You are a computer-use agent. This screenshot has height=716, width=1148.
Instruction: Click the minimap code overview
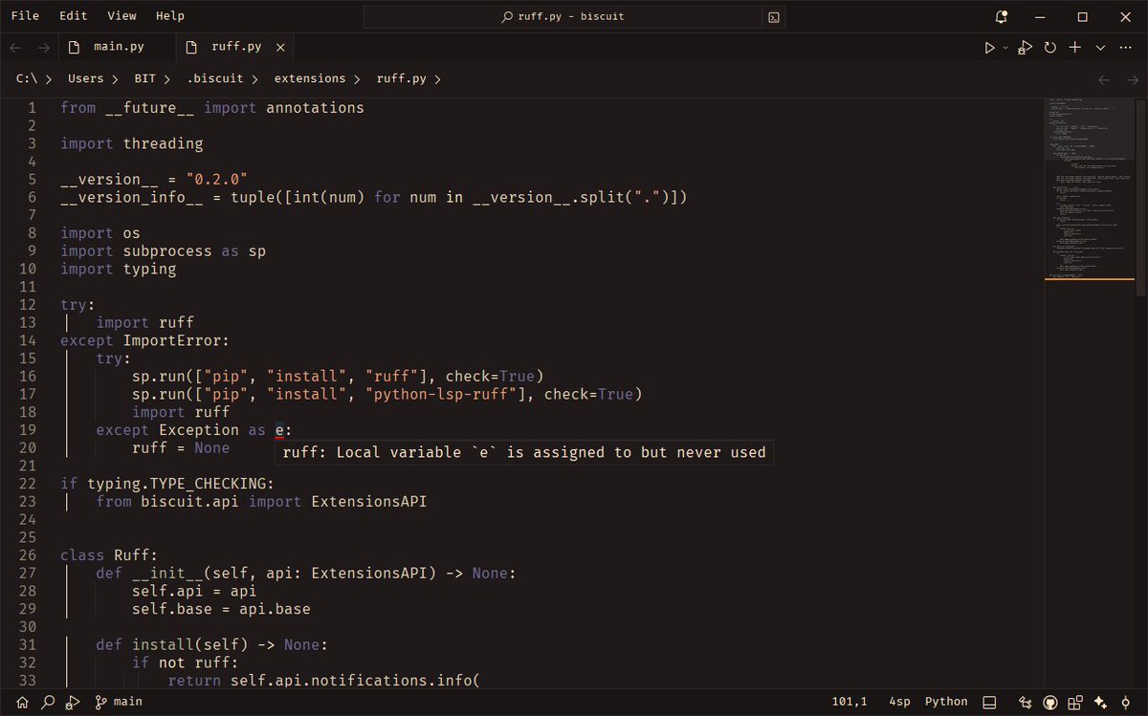click(1091, 188)
